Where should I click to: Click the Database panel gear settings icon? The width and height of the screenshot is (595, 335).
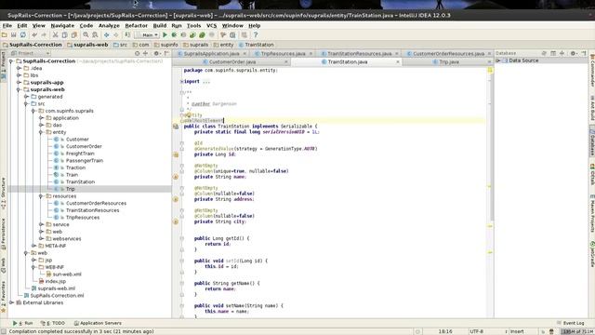click(x=574, y=54)
